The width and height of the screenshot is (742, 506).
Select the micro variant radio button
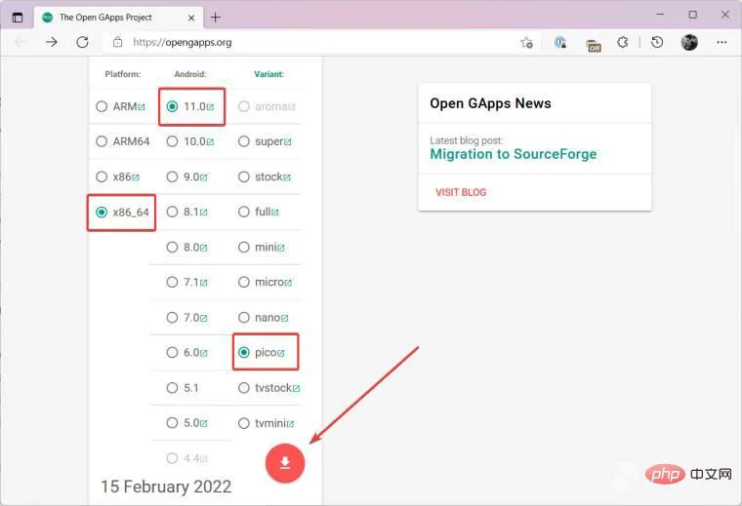click(x=244, y=282)
